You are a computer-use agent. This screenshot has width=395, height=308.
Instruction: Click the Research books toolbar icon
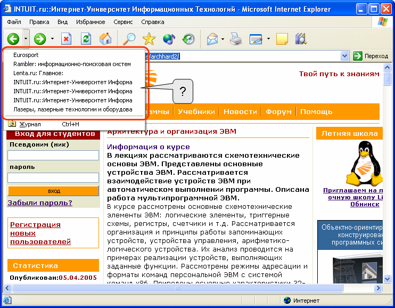301,39
